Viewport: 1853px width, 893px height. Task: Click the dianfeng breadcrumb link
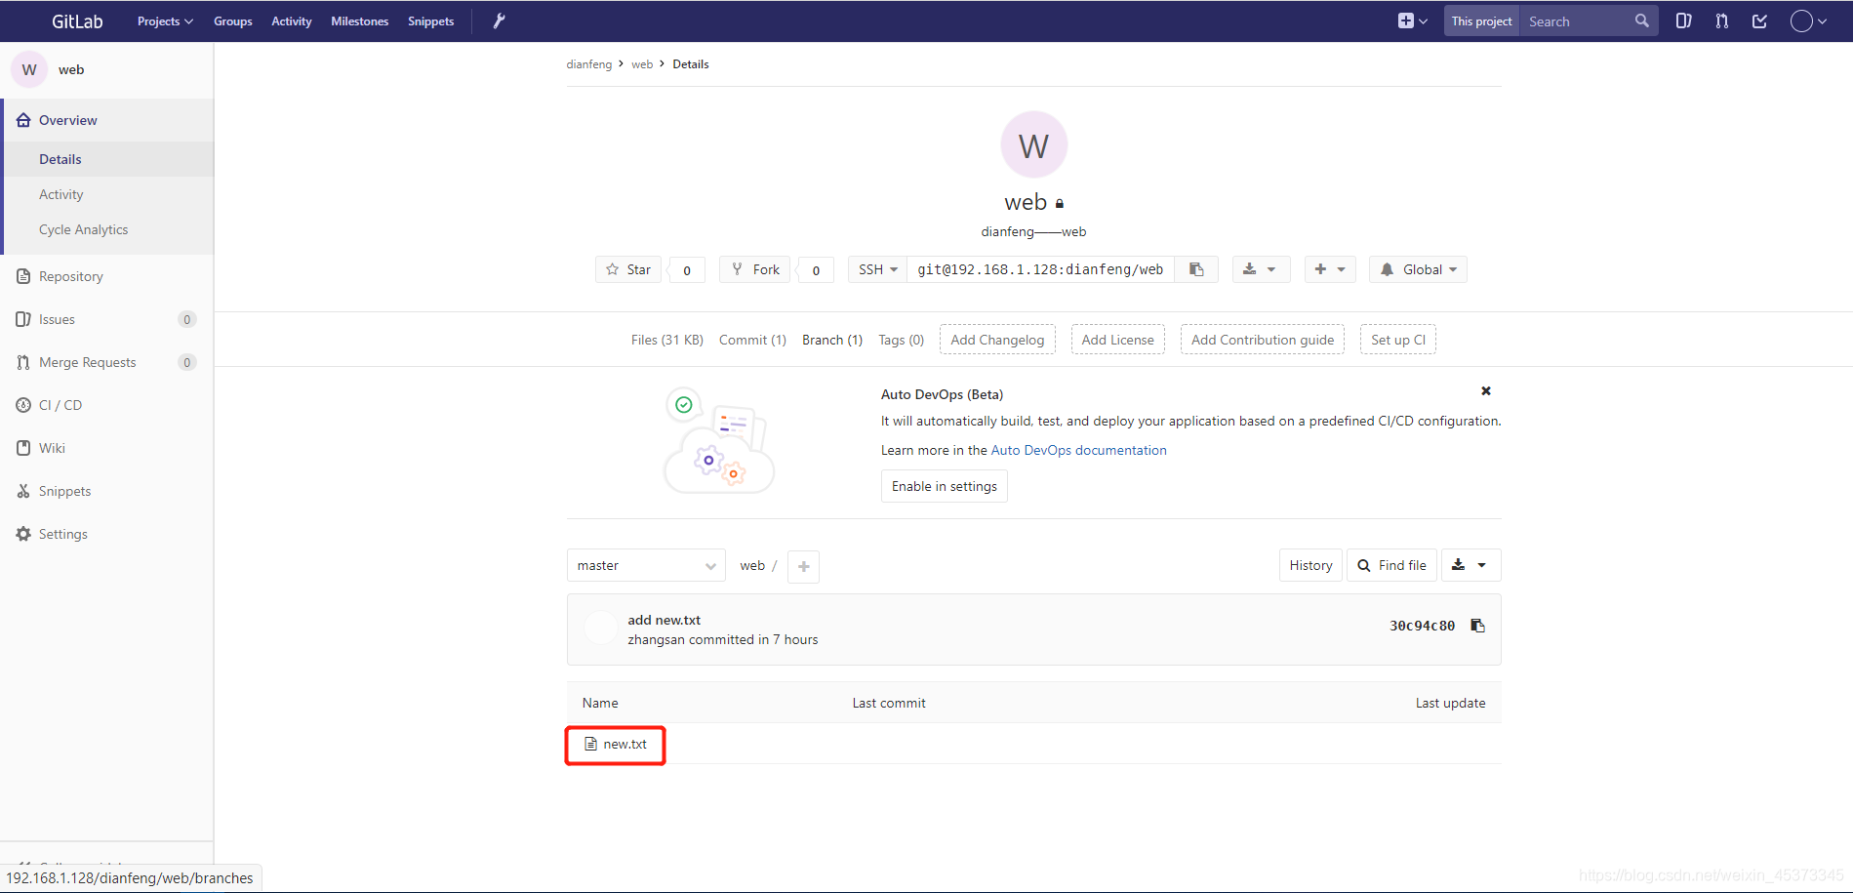coord(588,64)
